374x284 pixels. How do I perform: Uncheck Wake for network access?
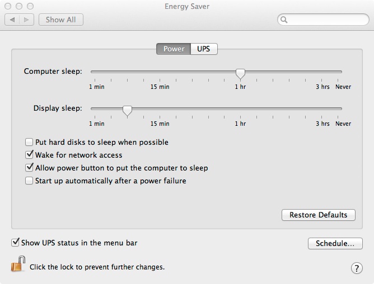click(29, 155)
